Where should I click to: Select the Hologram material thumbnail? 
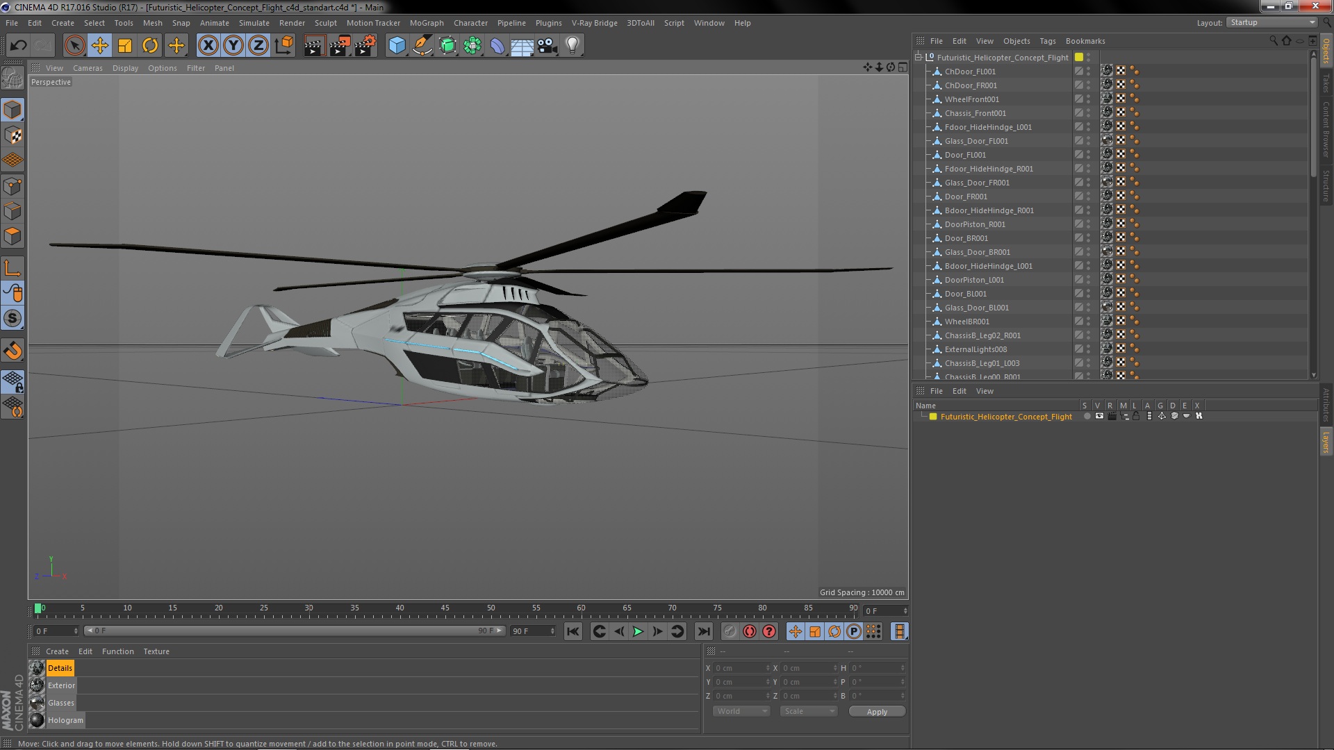pyautogui.click(x=38, y=720)
